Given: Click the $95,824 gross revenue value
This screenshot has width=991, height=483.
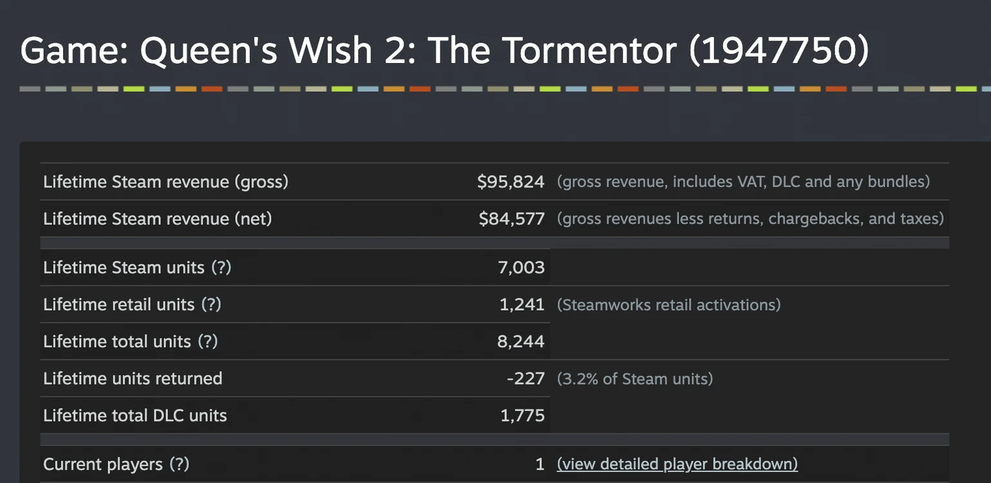Looking at the screenshot, I should click(x=511, y=182).
